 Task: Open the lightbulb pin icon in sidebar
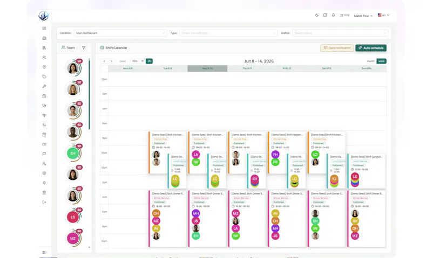tap(44, 183)
